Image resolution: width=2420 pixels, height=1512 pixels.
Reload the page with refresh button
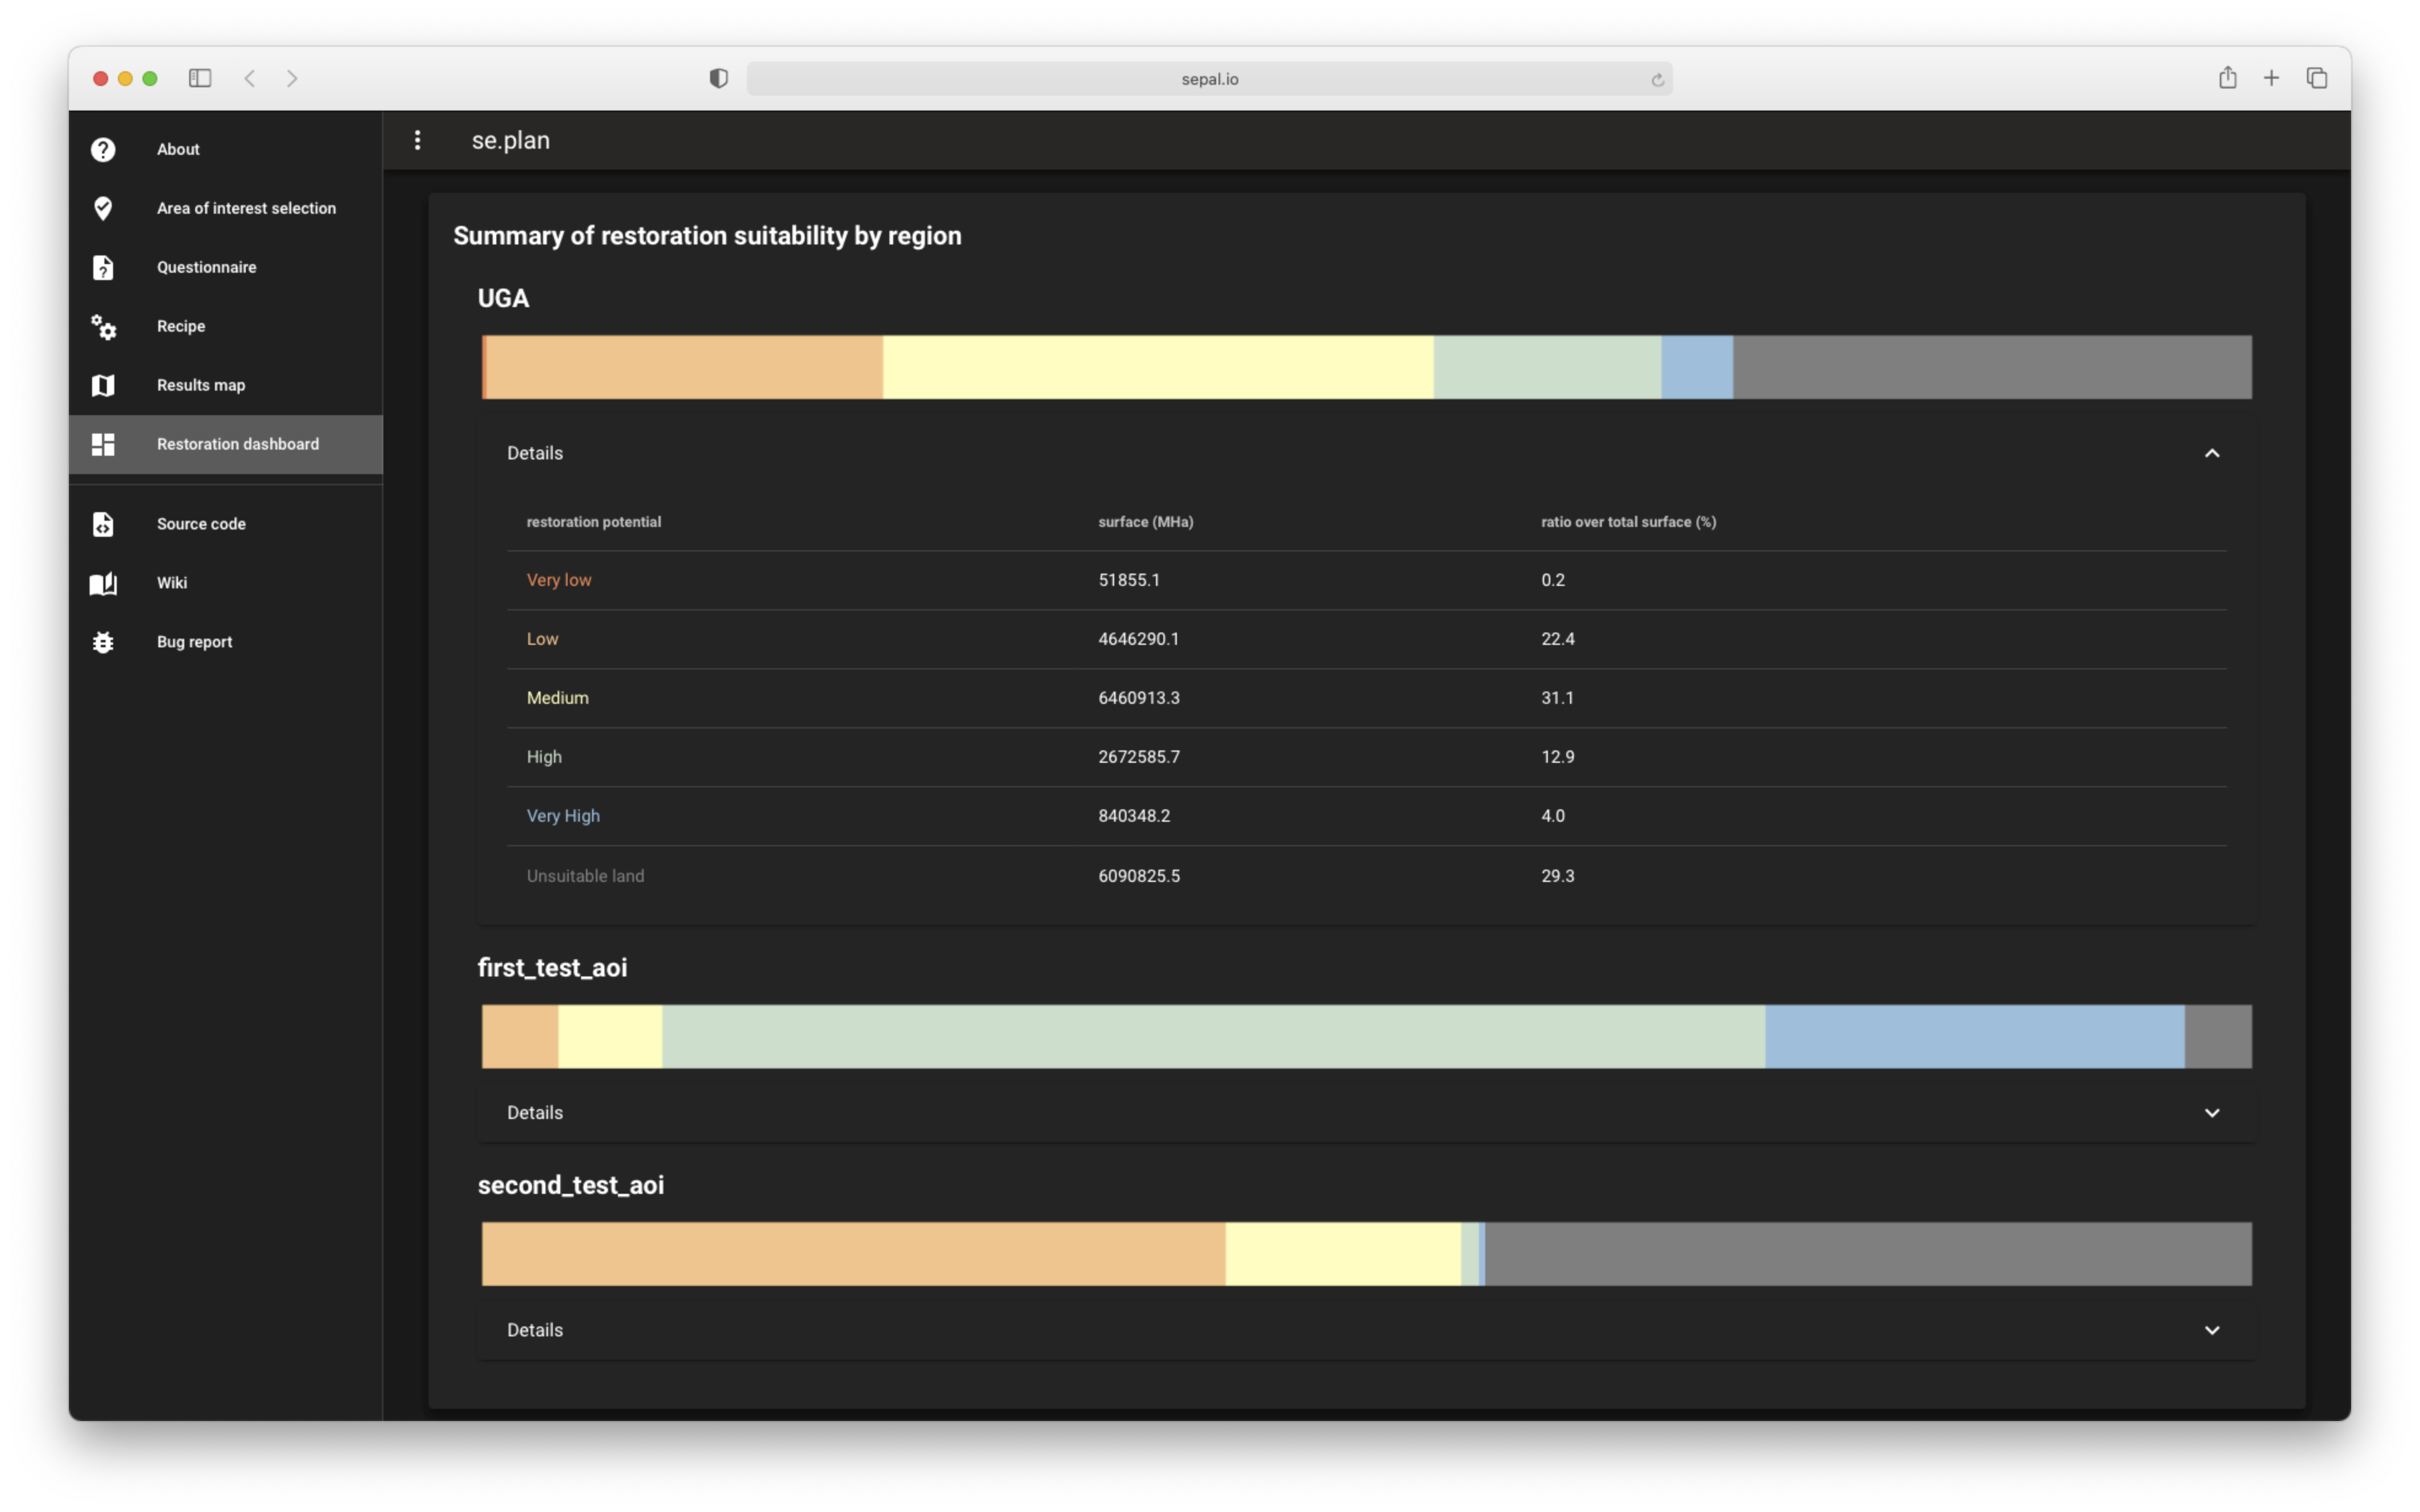click(1657, 79)
